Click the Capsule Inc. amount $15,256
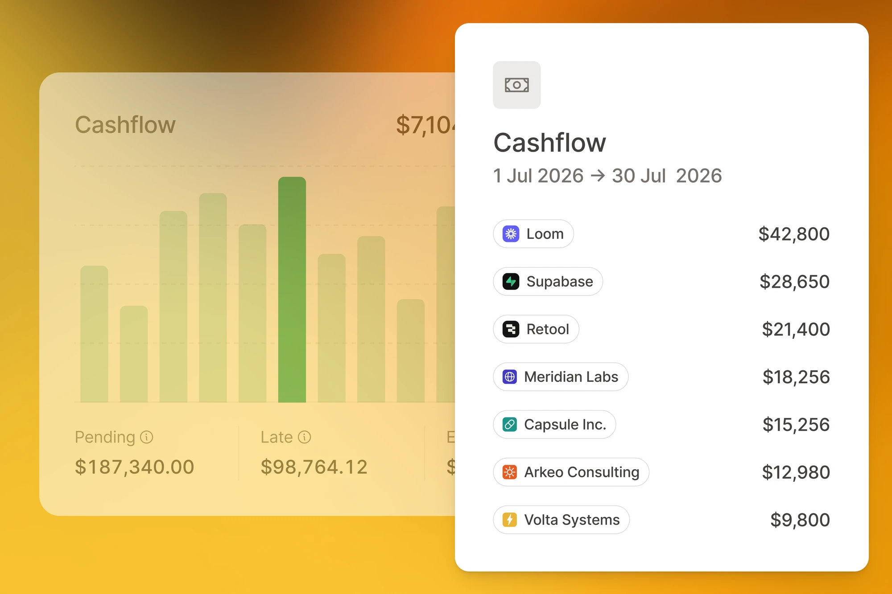Viewport: 892px width, 594px height. tap(796, 425)
